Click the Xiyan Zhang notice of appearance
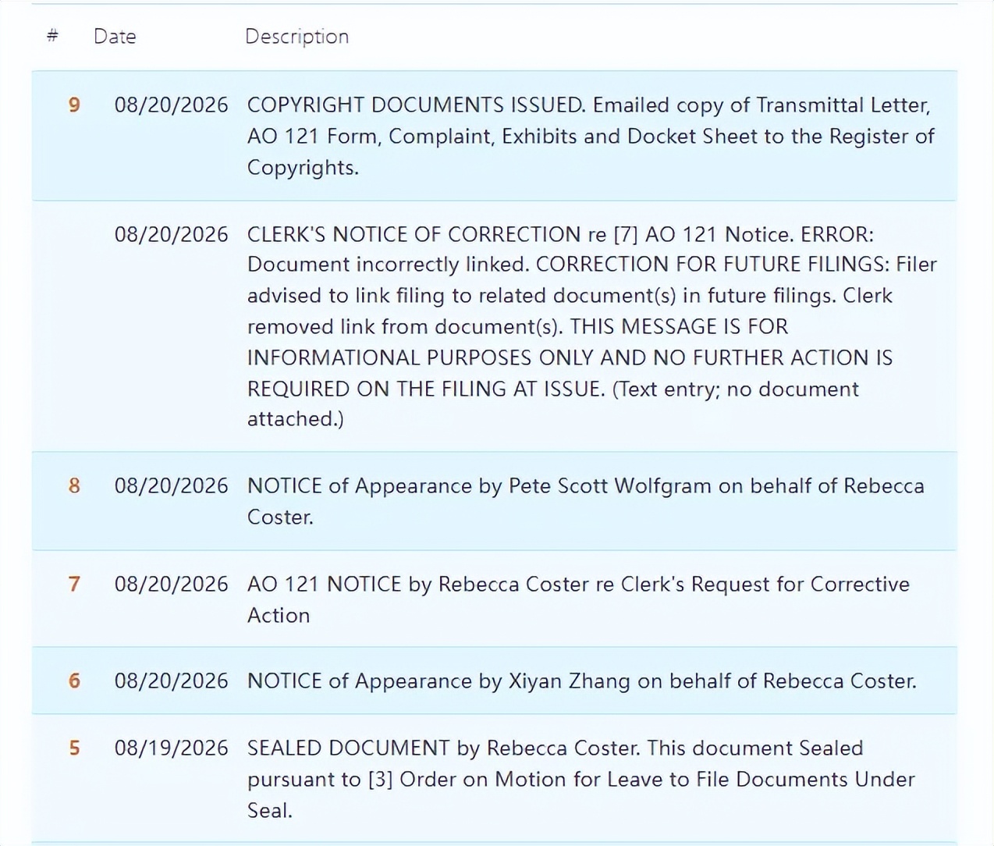Image resolution: width=994 pixels, height=846 pixels. [x=582, y=681]
